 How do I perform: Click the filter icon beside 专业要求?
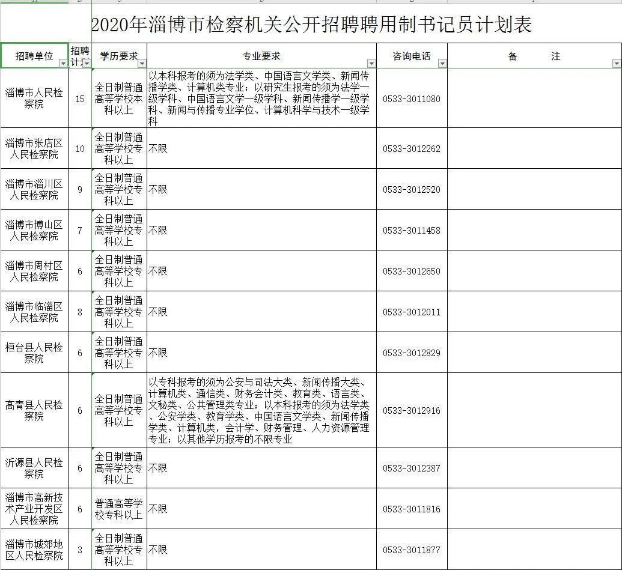pos(371,63)
